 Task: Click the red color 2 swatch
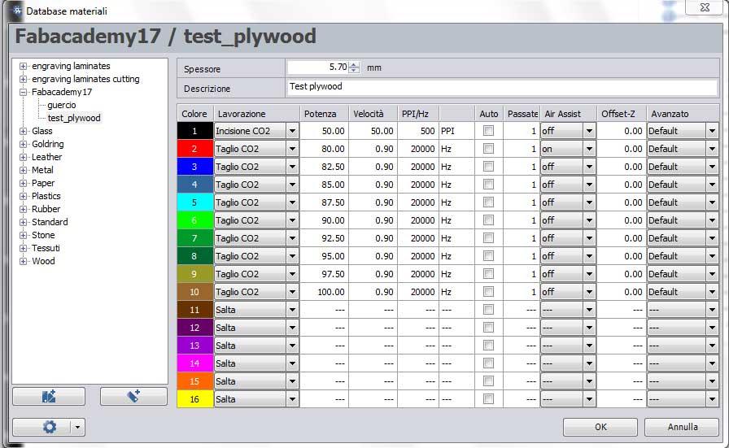194,149
